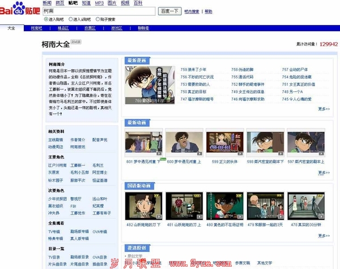Click play icon on Mandarin episode 480 thumbnail
Image resolution: width=340 pixels, height=269 pixels.
tap(240, 216)
